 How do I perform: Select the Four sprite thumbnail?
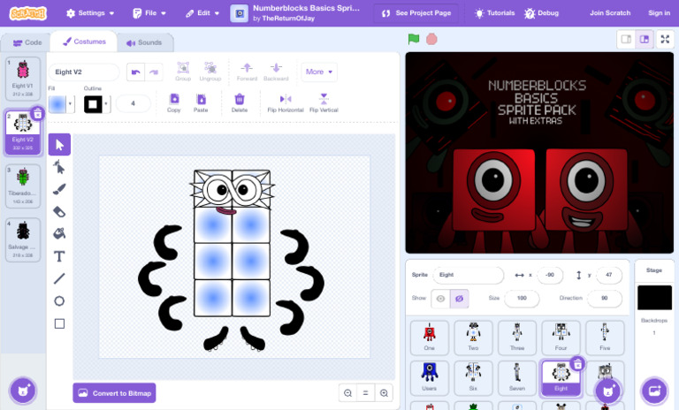561,338
